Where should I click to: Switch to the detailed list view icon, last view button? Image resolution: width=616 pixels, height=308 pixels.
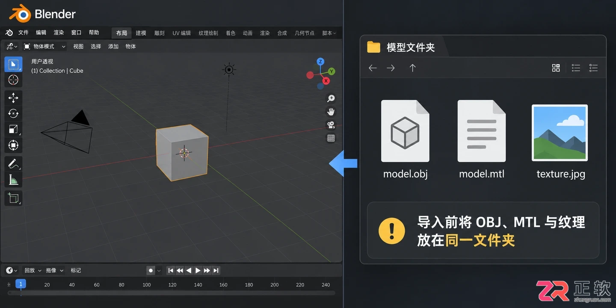click(x=593, y=68)
